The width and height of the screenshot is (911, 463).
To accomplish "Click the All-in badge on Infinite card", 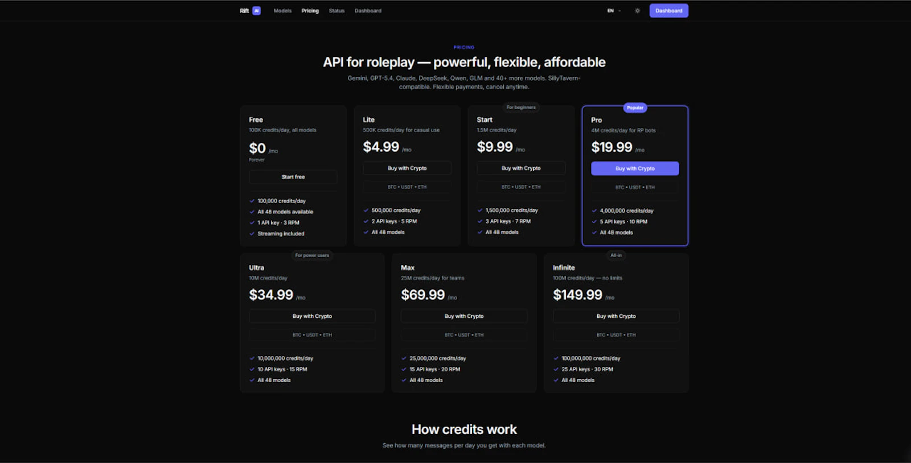I will click(x=616, y=255).
